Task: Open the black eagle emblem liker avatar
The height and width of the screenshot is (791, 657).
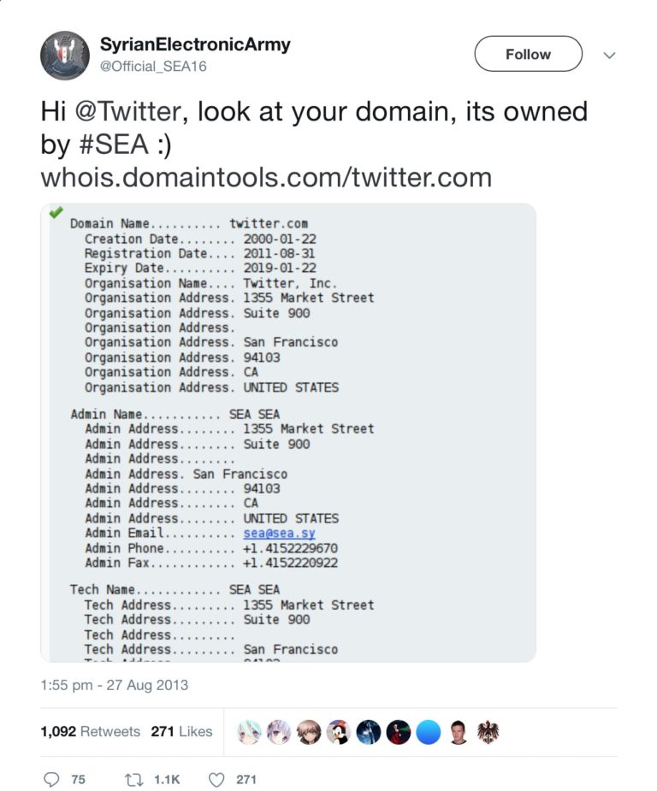Action: pos(488,732)
